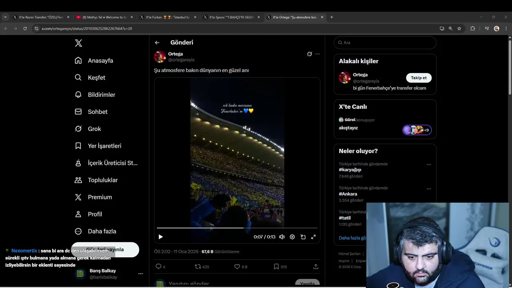Click the 67,6 B Görüntüleme count
Viewport: 512px width, 288px height.
coord(220,252)
